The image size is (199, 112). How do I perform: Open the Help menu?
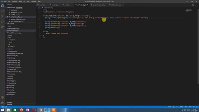39,2
